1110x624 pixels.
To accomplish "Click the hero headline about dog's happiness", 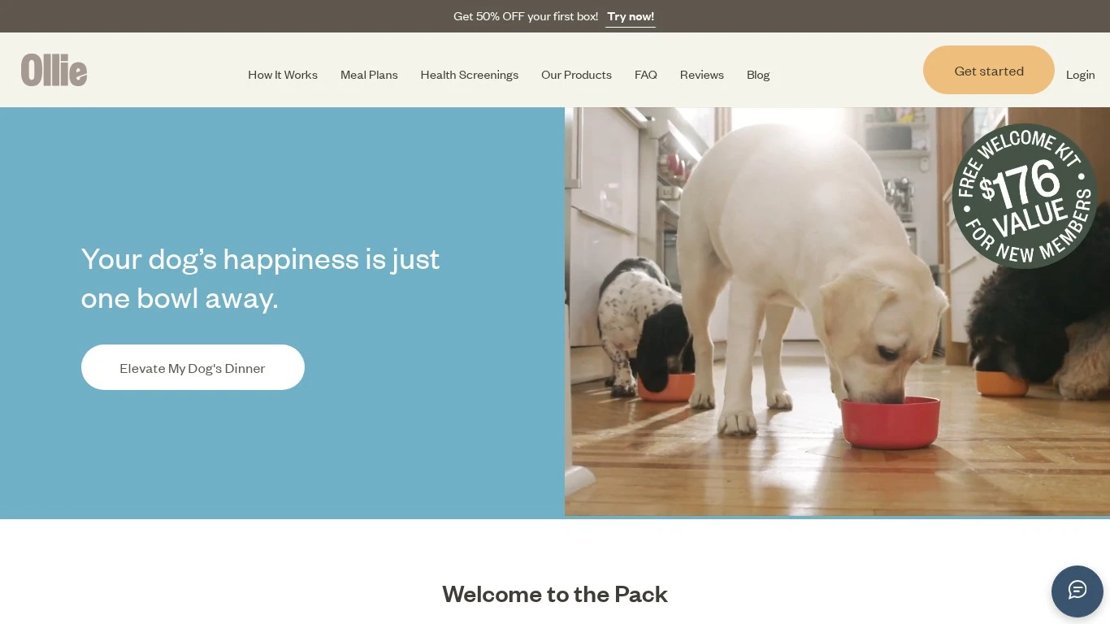I will [x=260, y=279].
